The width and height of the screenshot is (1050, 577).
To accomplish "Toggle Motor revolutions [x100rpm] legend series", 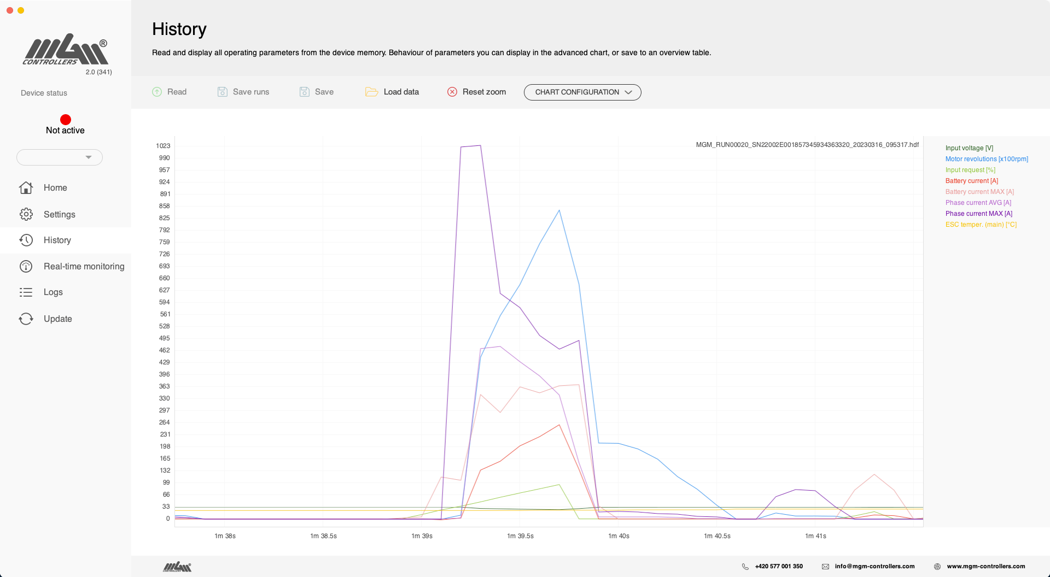I will 987,159.
